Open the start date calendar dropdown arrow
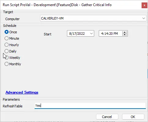Screen dimensions: 148x122 tap(91, 34)
